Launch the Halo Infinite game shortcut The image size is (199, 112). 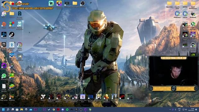[x=114, y=97]
